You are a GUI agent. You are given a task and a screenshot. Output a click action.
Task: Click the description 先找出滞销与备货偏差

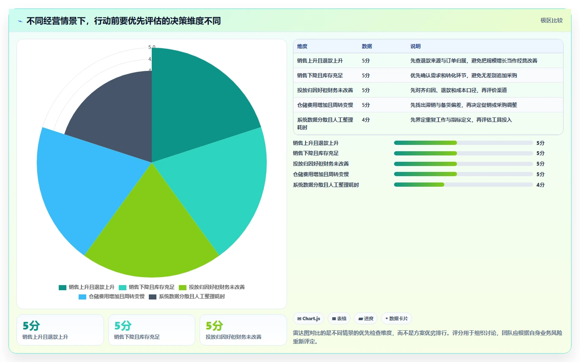pyautogui.click(x=464, y=105)
